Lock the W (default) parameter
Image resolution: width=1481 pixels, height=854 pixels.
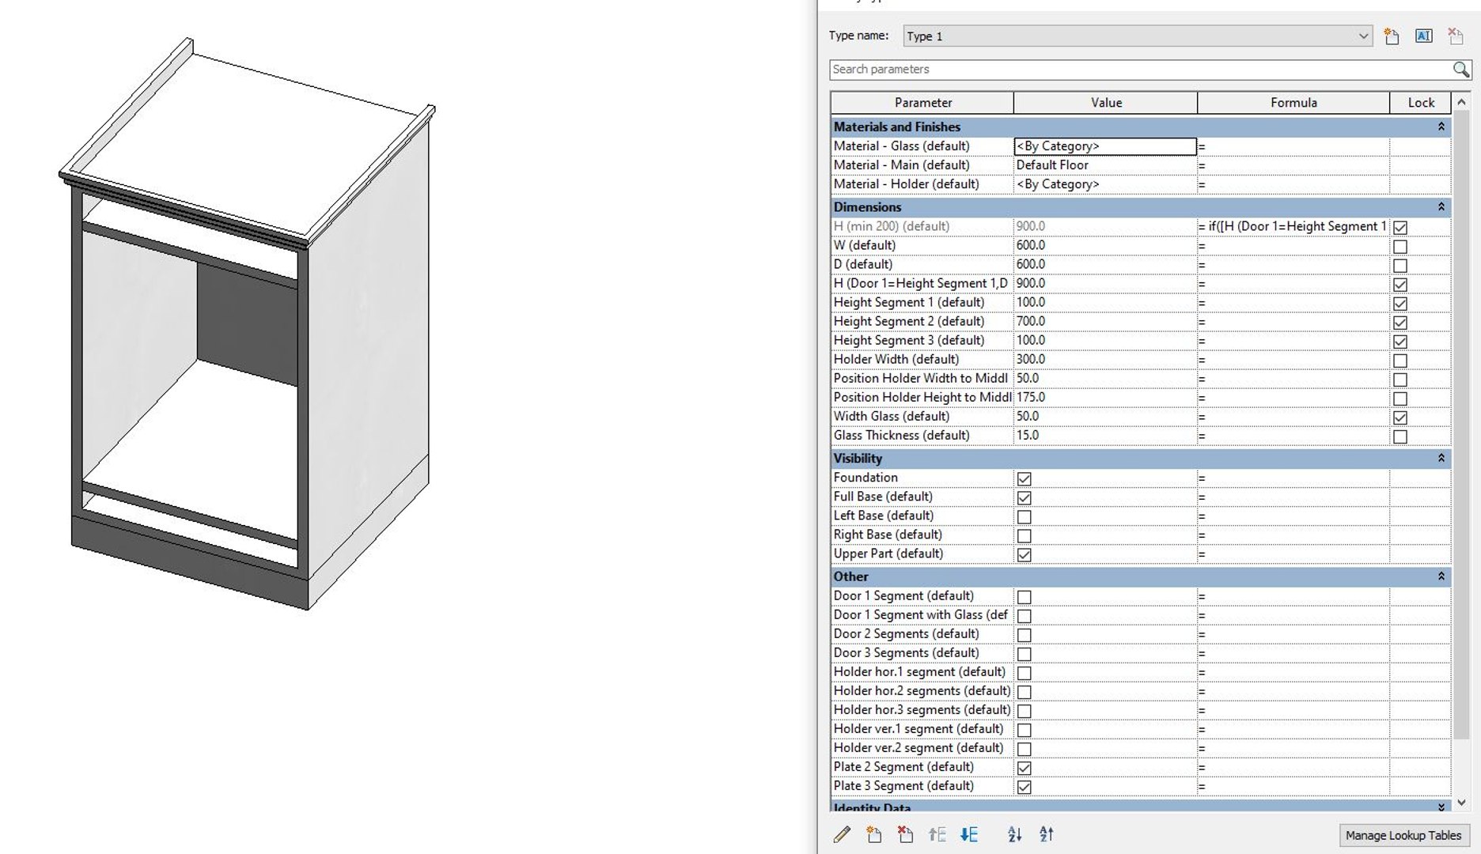tap(1400, 246)
